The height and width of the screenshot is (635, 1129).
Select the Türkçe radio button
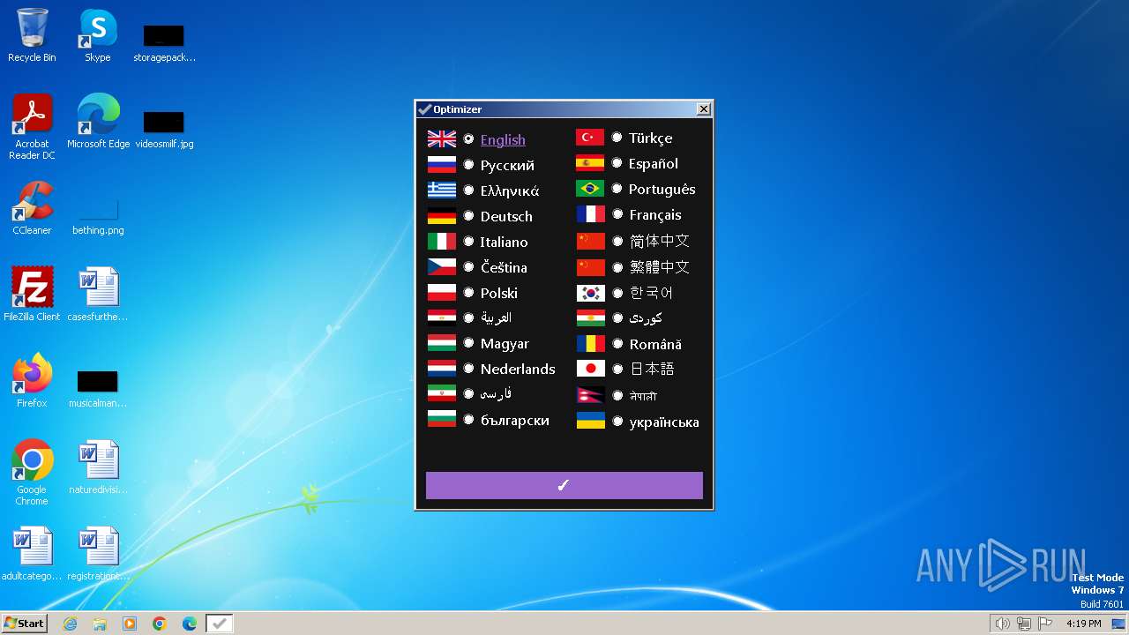point(617,137)
